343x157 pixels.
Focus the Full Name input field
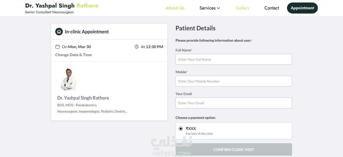tap(234, 59)
